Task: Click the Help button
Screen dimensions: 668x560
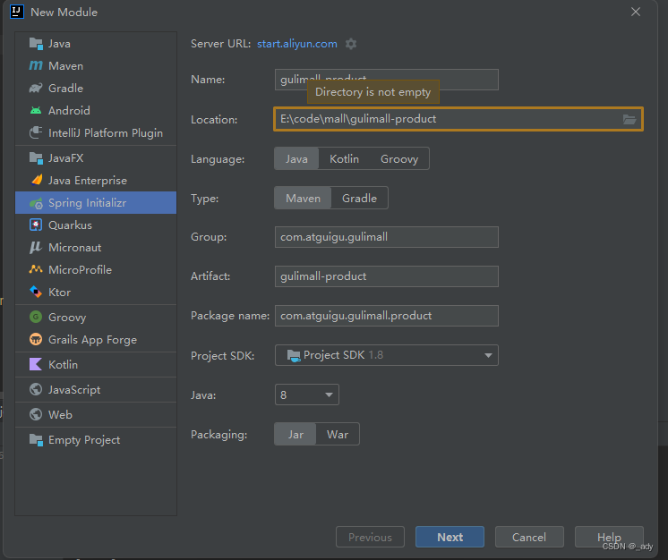Action: coord(609,537)
